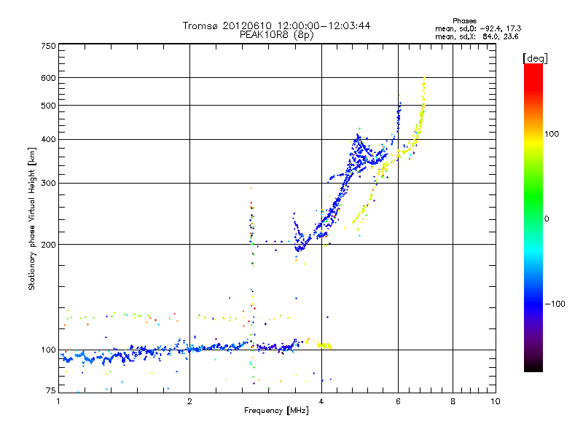The height and width of the screenshot is (437, 583).
Task: Click the x-axis tick '1'
Action: pyautogui.click(x=58, y=401)
